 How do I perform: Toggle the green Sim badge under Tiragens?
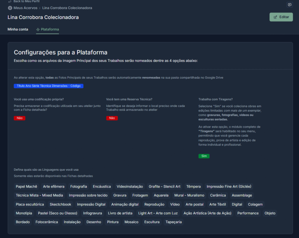coord(204,156)
